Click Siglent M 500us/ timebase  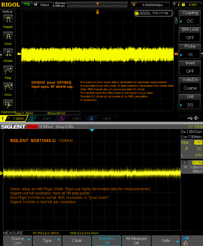coord(46,127)
